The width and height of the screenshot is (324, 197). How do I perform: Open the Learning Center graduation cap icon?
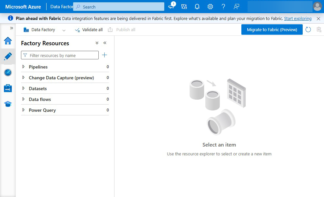[x=8, y=104]
